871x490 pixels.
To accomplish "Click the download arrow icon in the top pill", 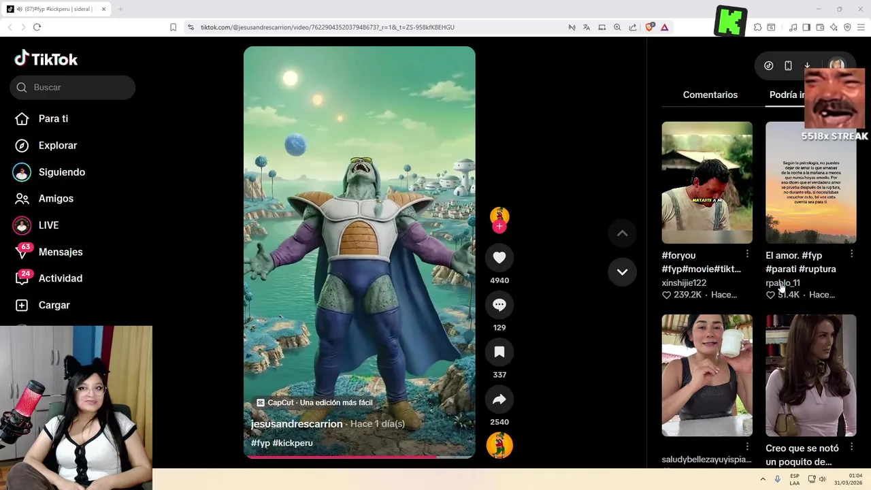I will coord(807,66).
